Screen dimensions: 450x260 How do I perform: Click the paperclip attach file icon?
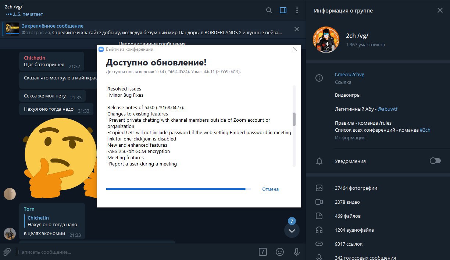(7, 252)
